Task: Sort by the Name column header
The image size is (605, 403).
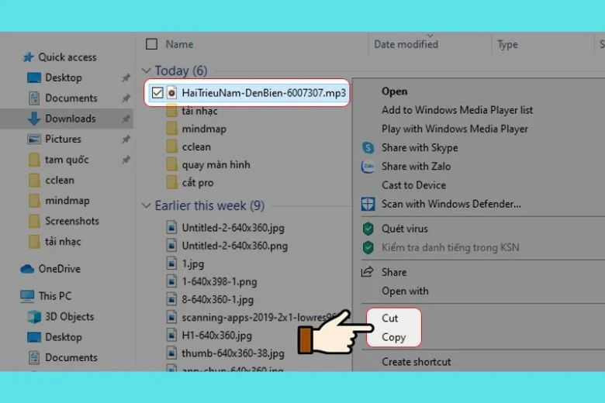Action: pyautogui.click(x=179, y=44)
